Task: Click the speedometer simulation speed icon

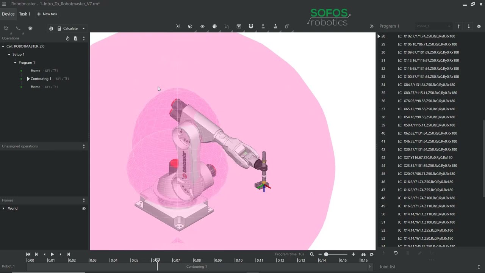Action: 363,254
